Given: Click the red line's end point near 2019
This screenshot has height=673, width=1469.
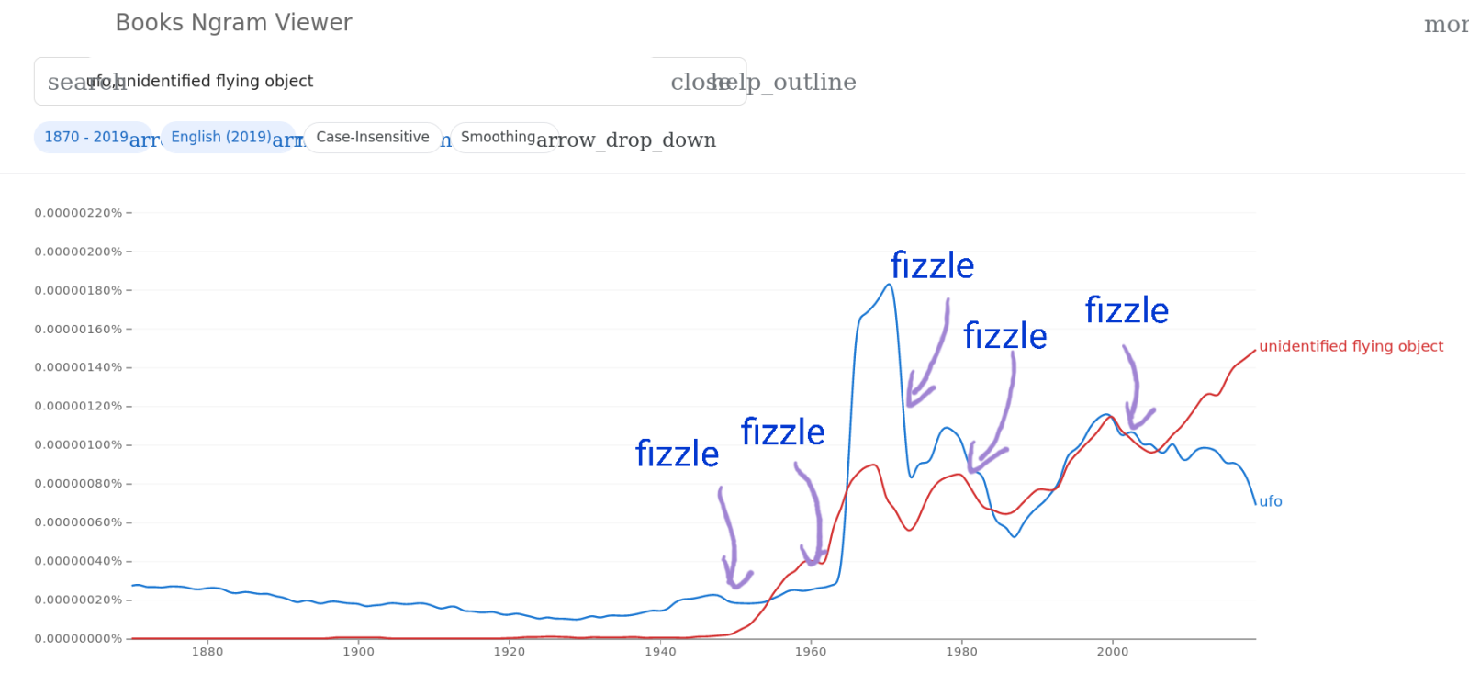Looking at the screenshot, I should pos(1254,351).
